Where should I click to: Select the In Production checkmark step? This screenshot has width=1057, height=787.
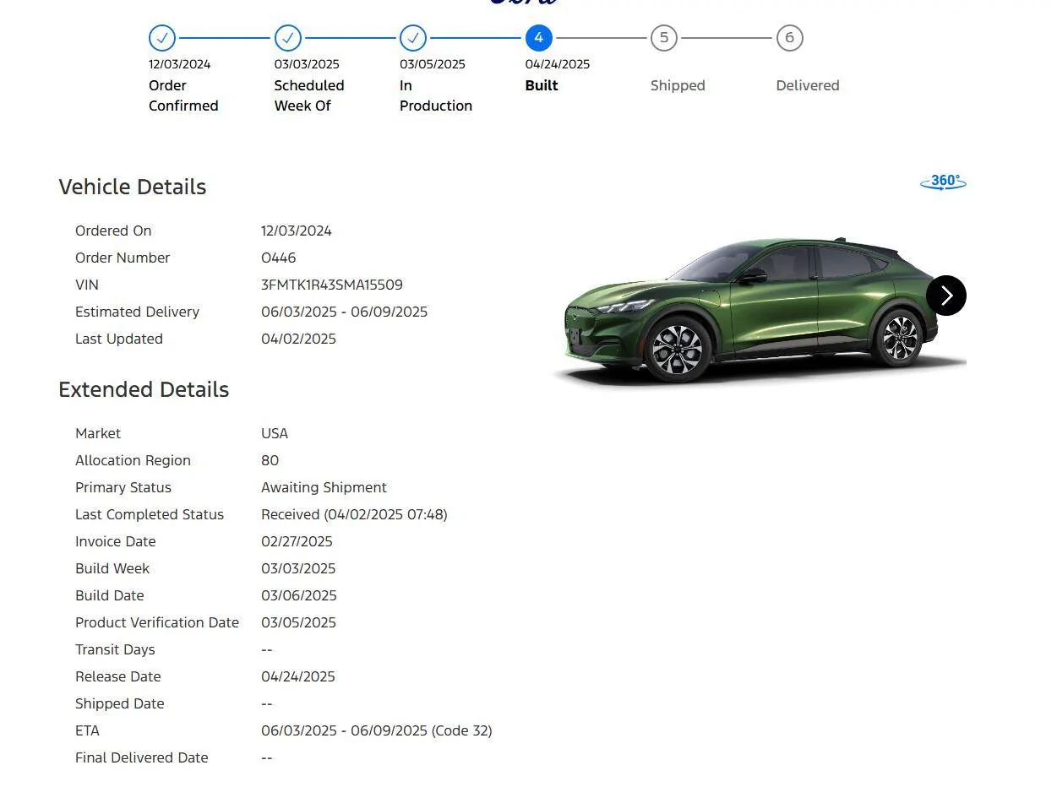(413, 38)
